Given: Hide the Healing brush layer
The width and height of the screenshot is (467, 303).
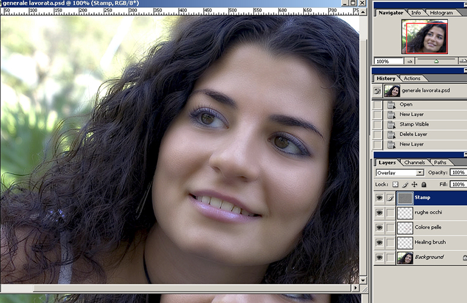Looking at the screenshot, I should point(379,243).
